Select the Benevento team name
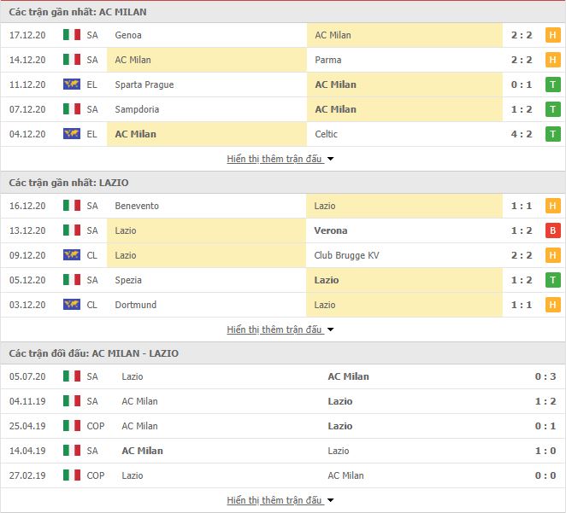 click(x=137, y=206)
